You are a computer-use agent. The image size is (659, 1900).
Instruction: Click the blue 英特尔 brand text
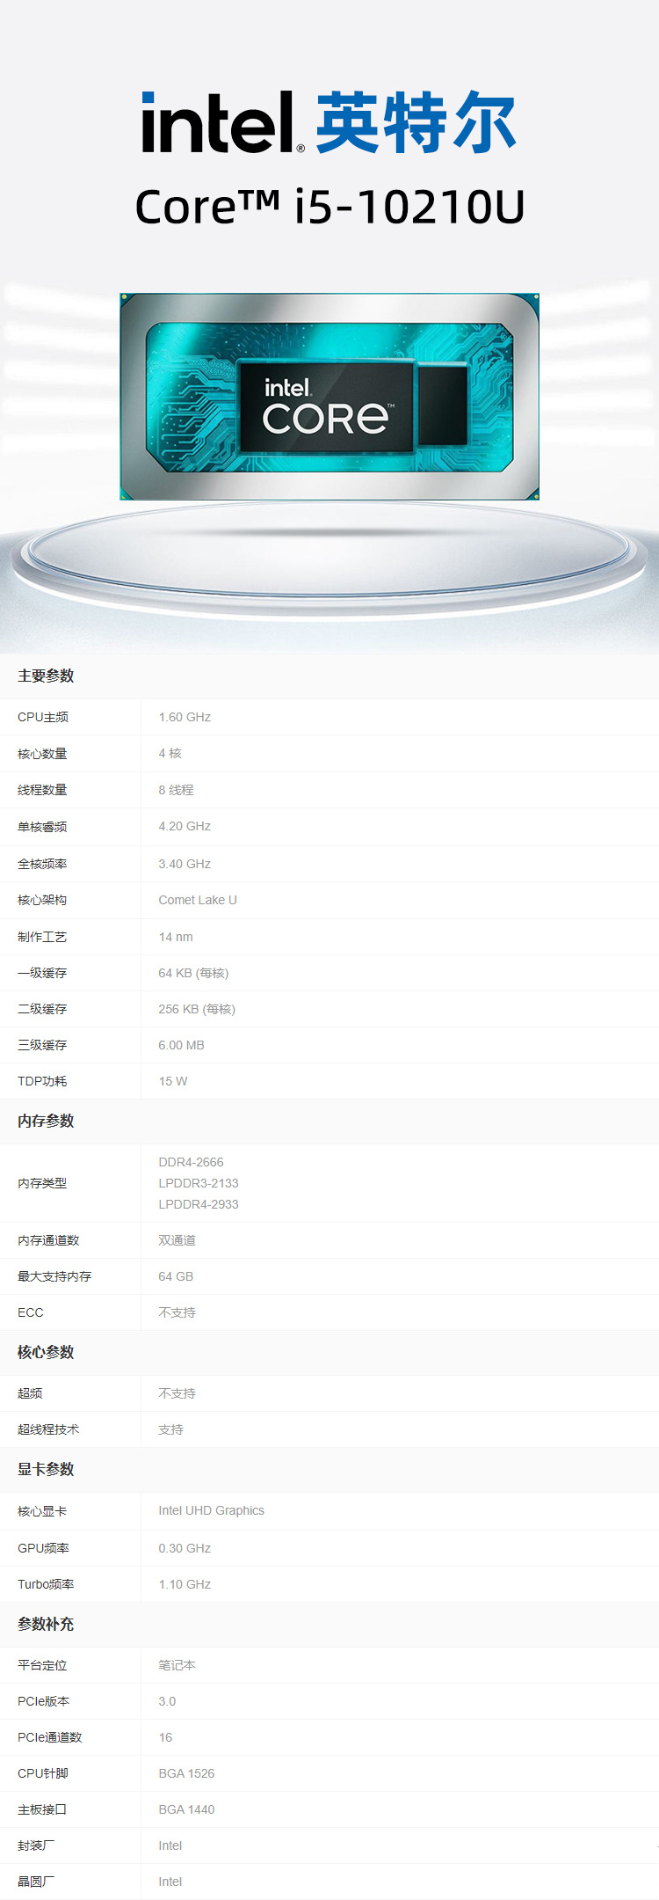(x=416, y=123)
